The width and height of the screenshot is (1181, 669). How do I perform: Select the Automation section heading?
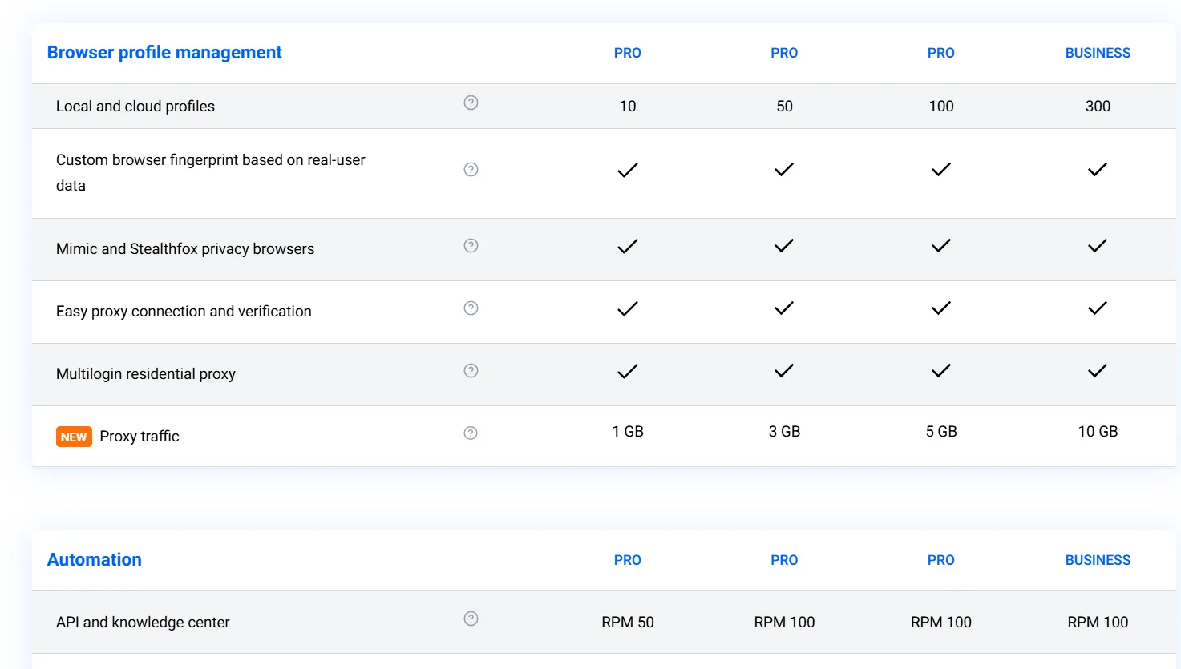coord(95,560)
